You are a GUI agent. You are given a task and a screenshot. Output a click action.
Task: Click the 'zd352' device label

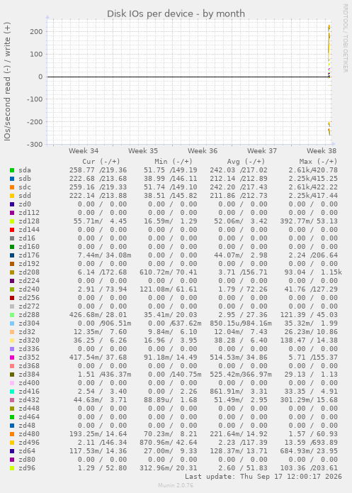(29, 358)
